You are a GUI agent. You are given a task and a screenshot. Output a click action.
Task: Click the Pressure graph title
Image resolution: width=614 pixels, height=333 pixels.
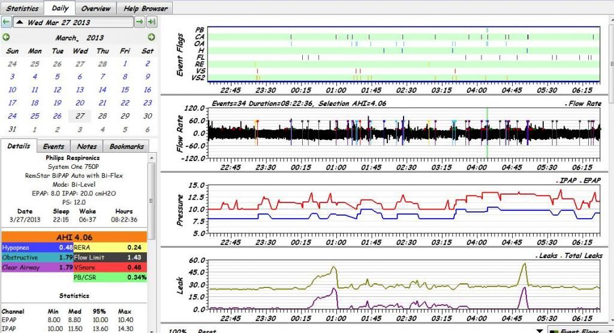click(180, 210)
